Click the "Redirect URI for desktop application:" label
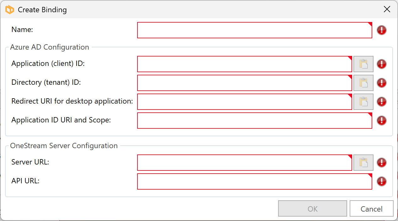The height and width of the screenshot is (221, 398). (72, 101)
